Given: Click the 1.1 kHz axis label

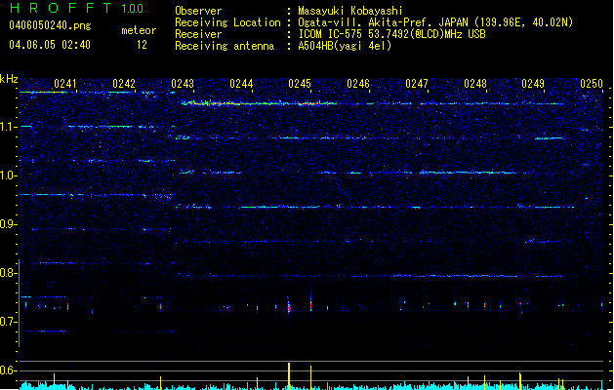Looking at the screenshot, I should [8, 127].
